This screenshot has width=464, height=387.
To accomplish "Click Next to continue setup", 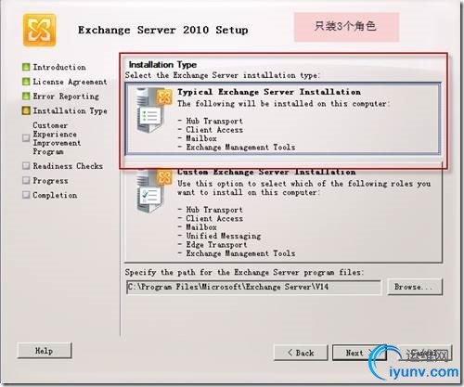I will tap(359, 353).
